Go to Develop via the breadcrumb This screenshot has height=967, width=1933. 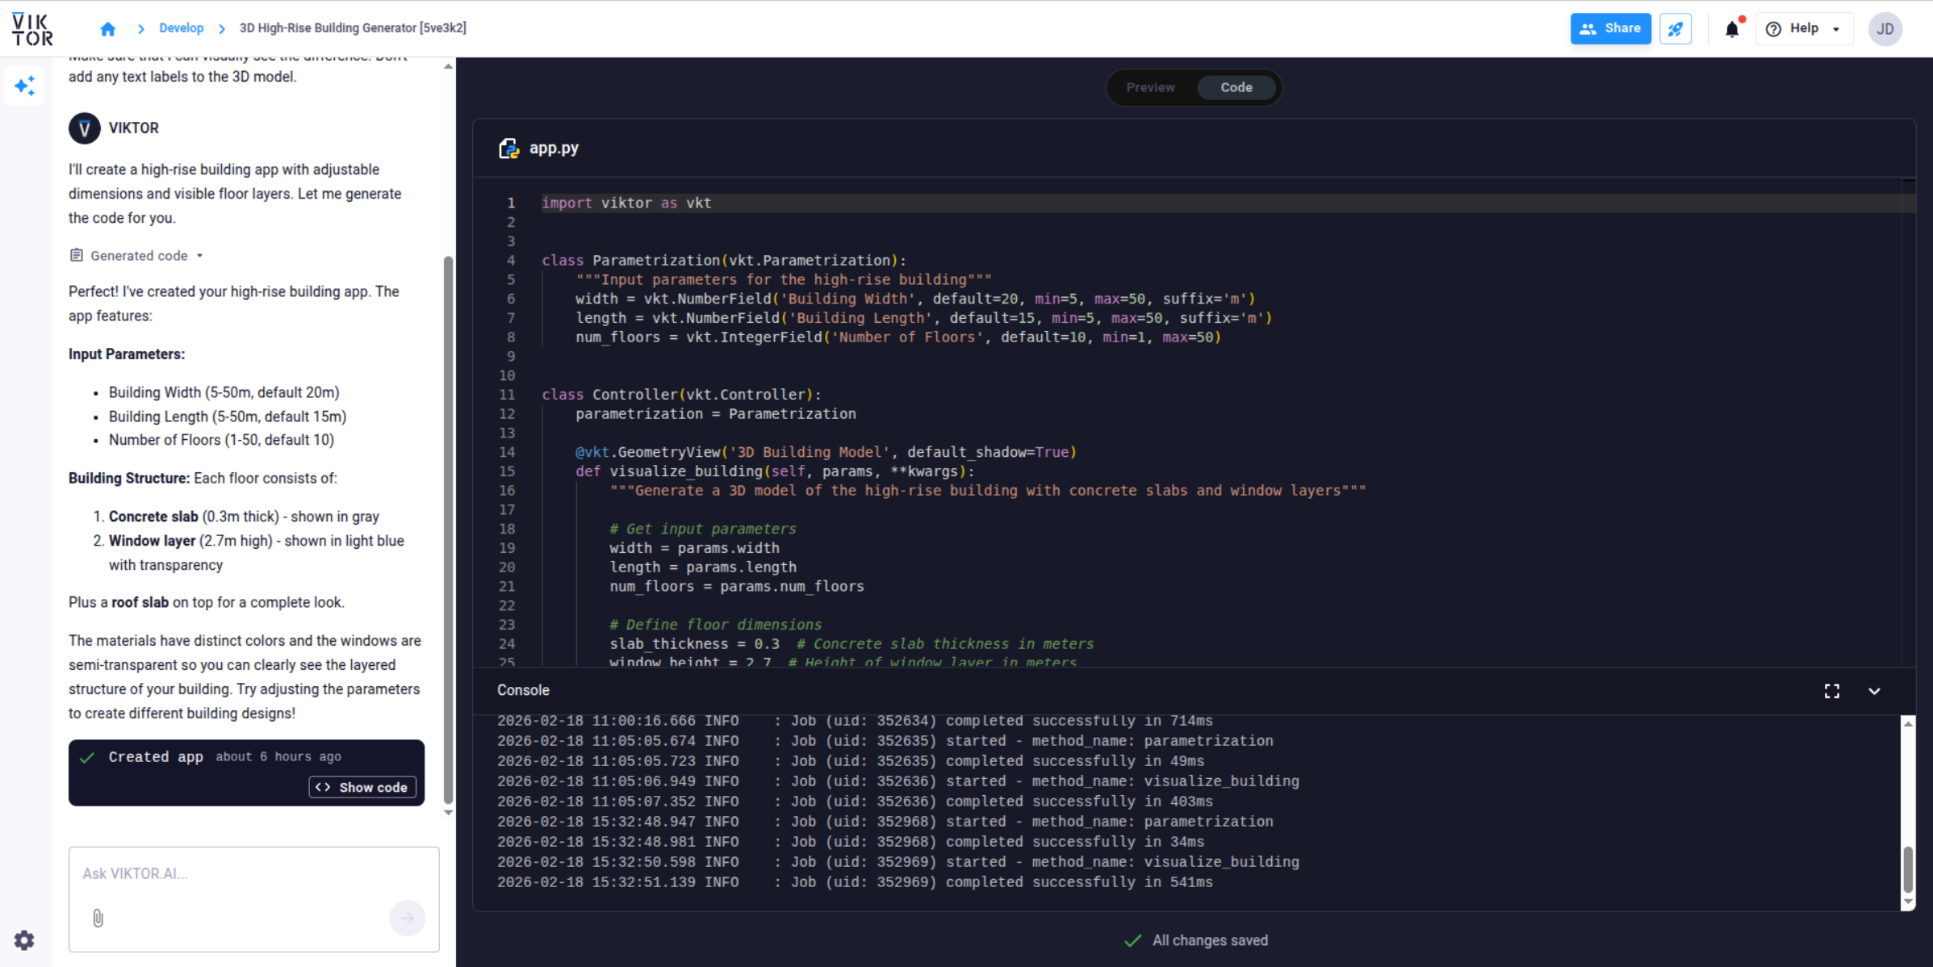click(181, 27)
